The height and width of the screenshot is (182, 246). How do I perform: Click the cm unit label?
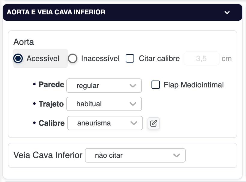click(226, 58)
